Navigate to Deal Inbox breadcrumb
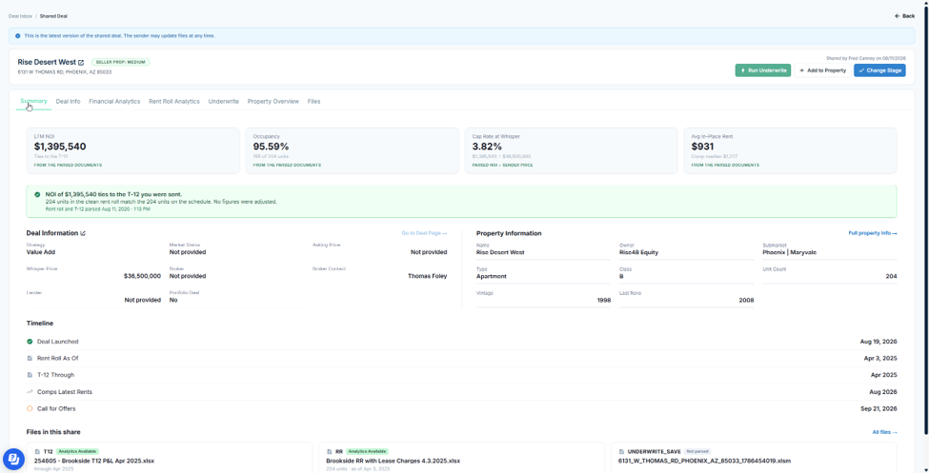This screenshot has width=929, height=473. [x=20, y=16]
